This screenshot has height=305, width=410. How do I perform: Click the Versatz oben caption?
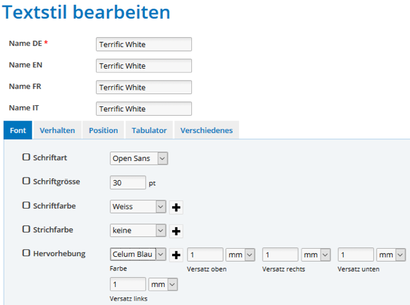207,269
